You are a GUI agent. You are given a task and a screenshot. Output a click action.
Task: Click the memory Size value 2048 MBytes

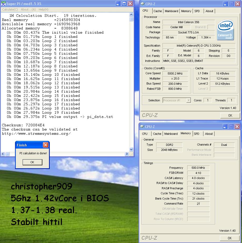[169, 150]
